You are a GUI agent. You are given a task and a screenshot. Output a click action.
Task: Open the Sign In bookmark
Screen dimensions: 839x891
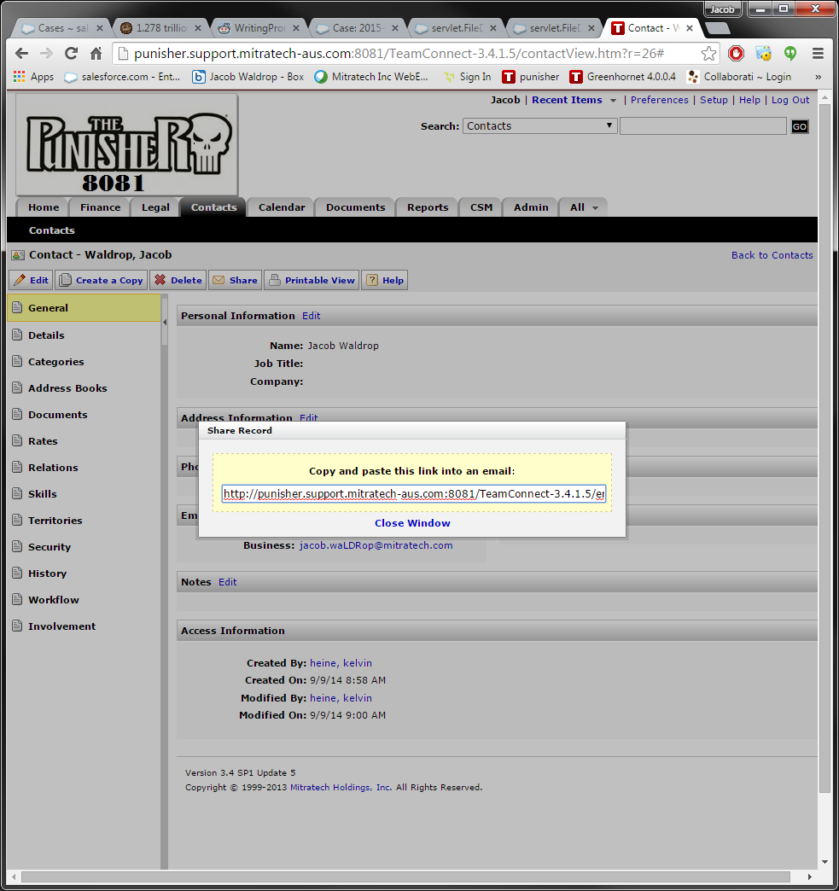pos(467,77)
